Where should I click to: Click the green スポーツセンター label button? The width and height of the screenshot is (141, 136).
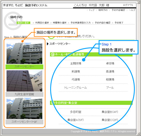coord(24,67)
